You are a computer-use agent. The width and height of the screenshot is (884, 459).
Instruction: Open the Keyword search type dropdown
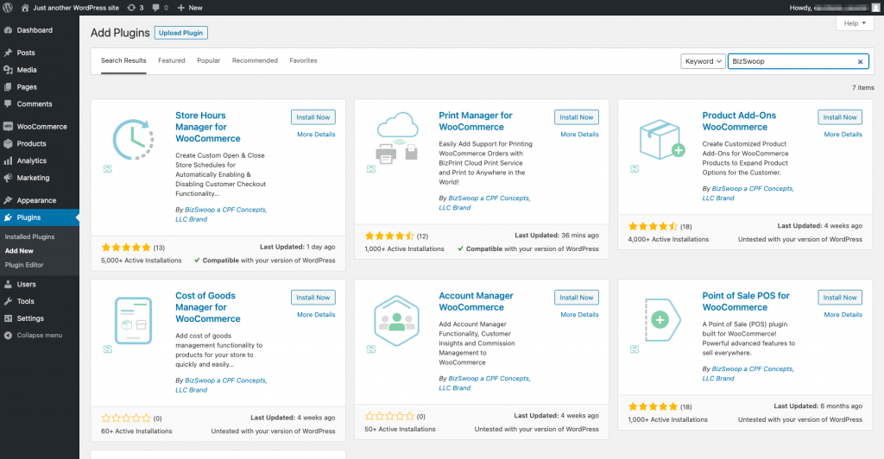[703, 61]
